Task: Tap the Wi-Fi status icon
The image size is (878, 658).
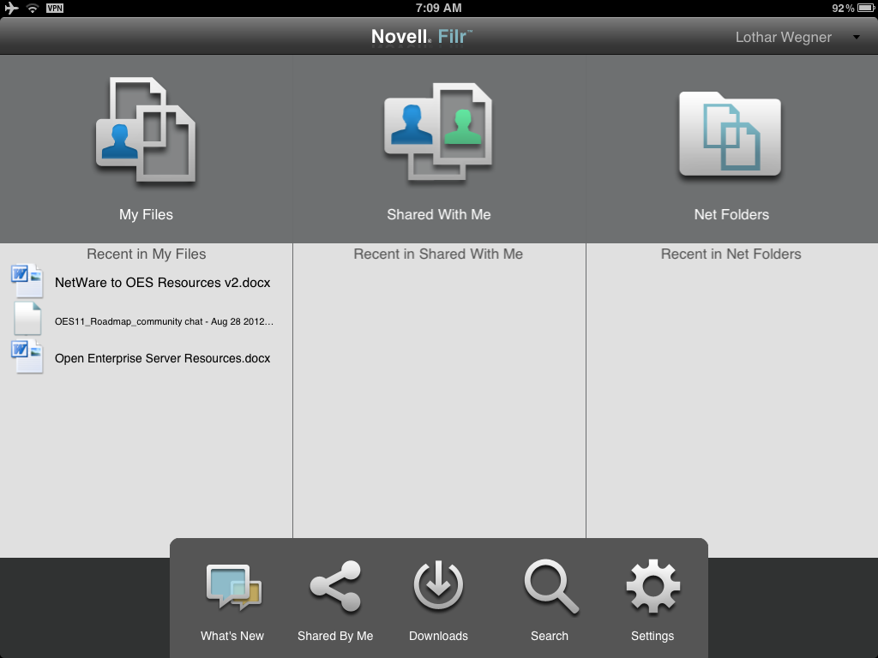Action: click(x=33, y=8)
